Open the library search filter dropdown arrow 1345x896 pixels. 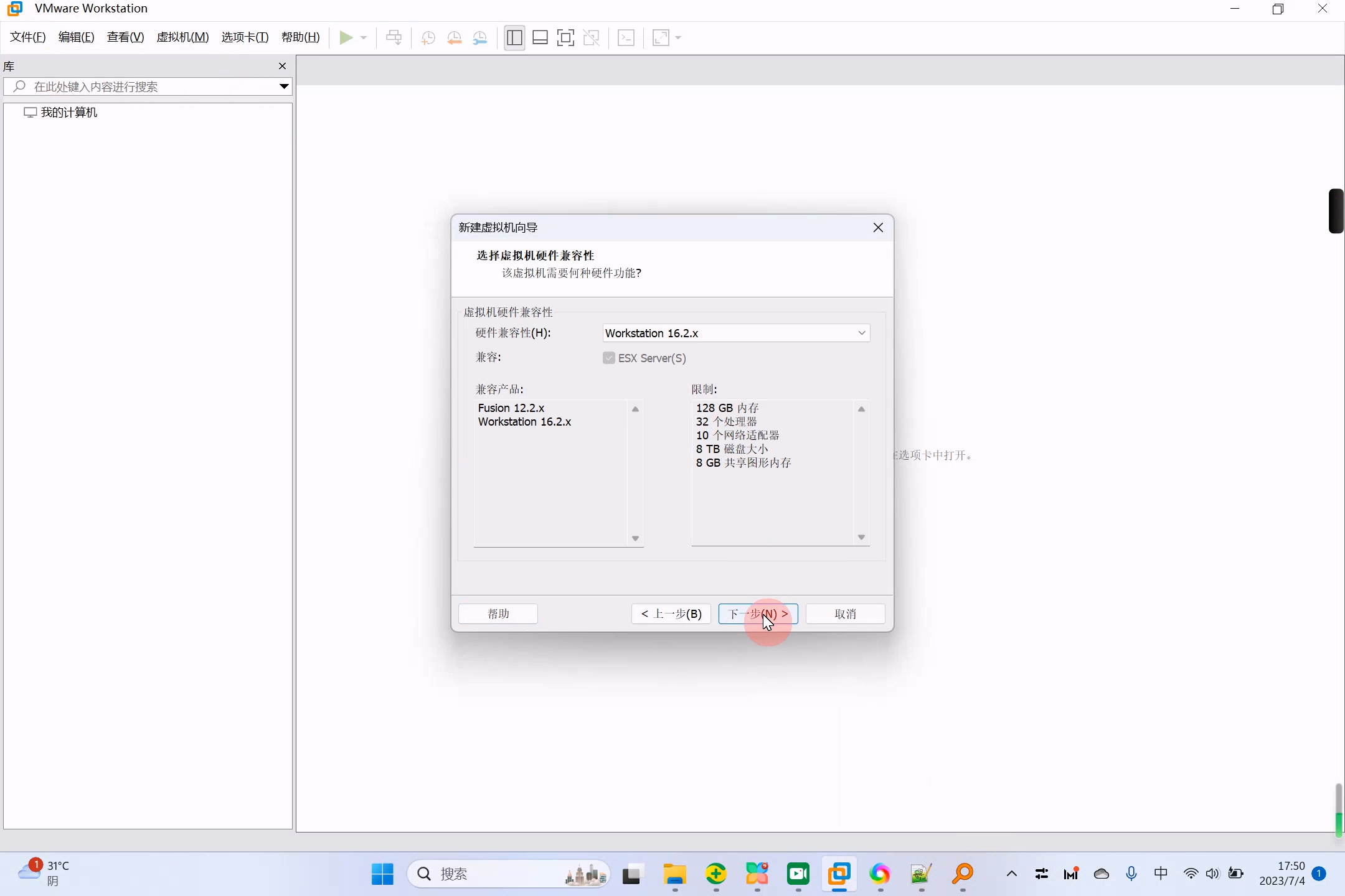pyautogui.click(x=284, y=86)
